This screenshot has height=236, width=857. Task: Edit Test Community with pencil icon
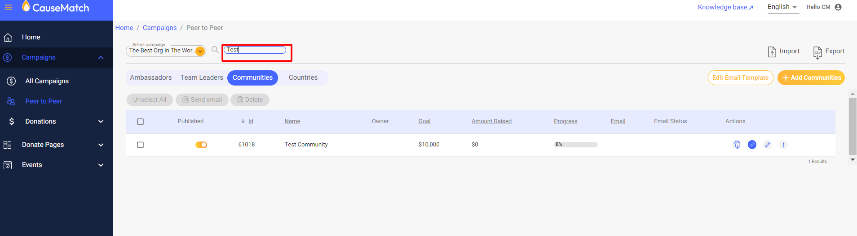click(768, 145)
